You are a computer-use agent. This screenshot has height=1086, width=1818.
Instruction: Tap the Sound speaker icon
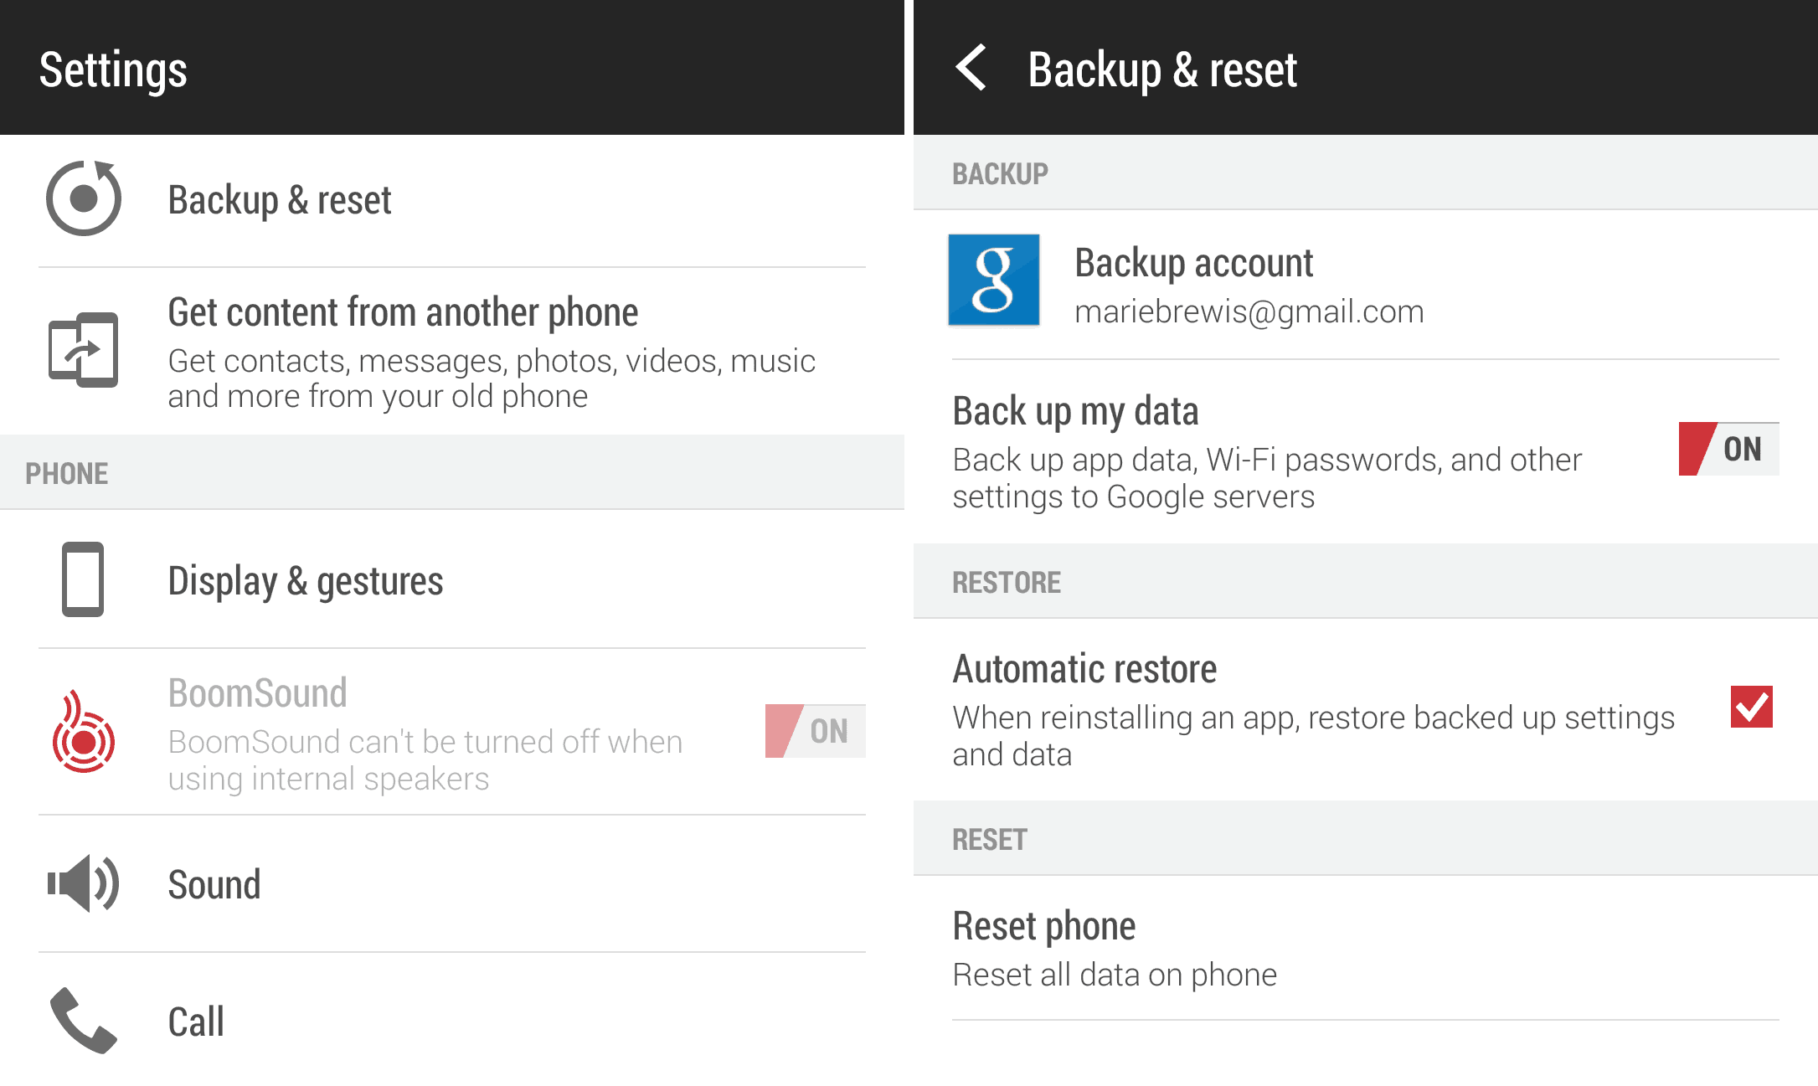(83, 883)
